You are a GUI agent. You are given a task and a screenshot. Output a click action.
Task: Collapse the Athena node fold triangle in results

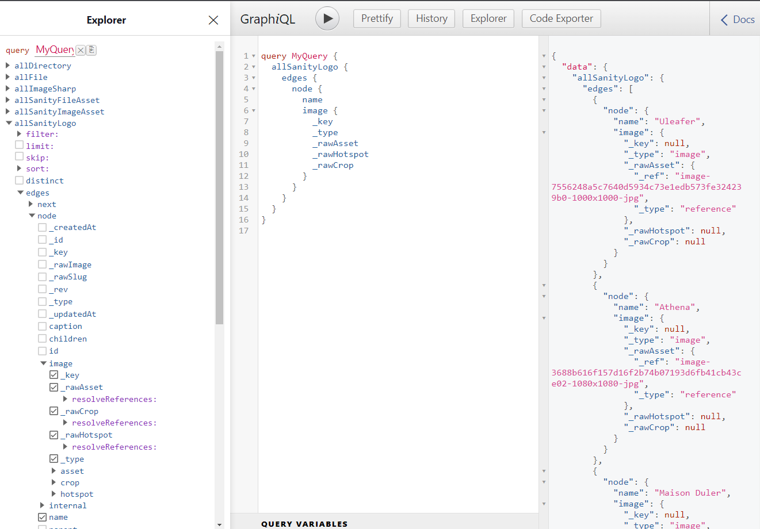click(544, 296)
